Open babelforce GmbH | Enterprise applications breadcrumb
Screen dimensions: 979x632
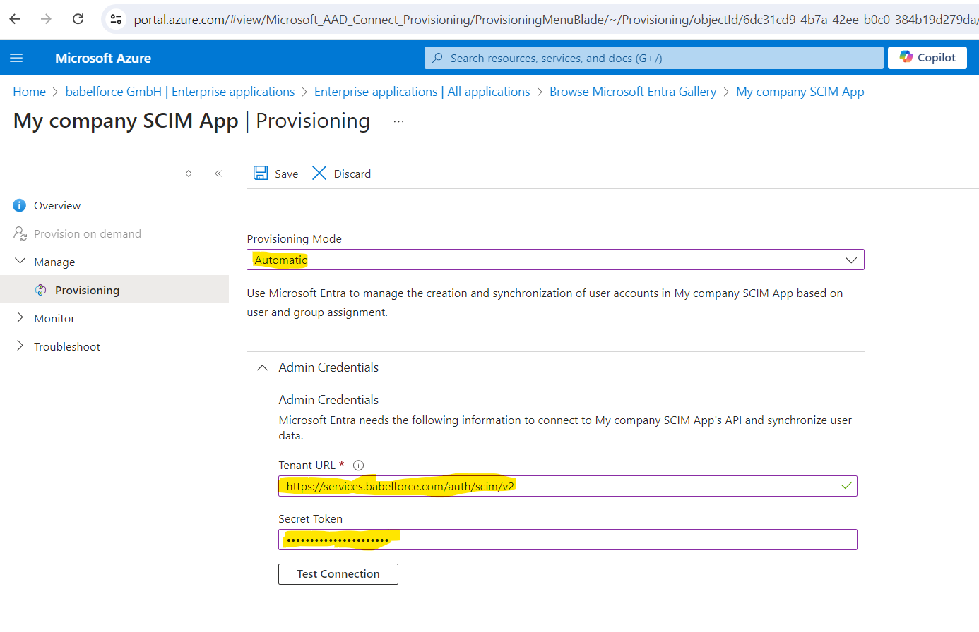(x=180, y=92)
